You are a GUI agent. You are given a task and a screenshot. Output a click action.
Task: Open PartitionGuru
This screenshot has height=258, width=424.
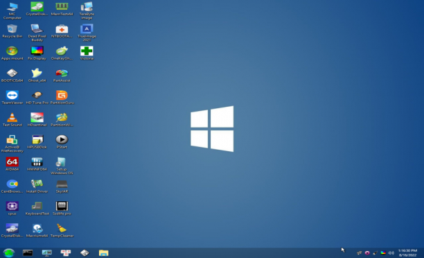pos(62,98)
